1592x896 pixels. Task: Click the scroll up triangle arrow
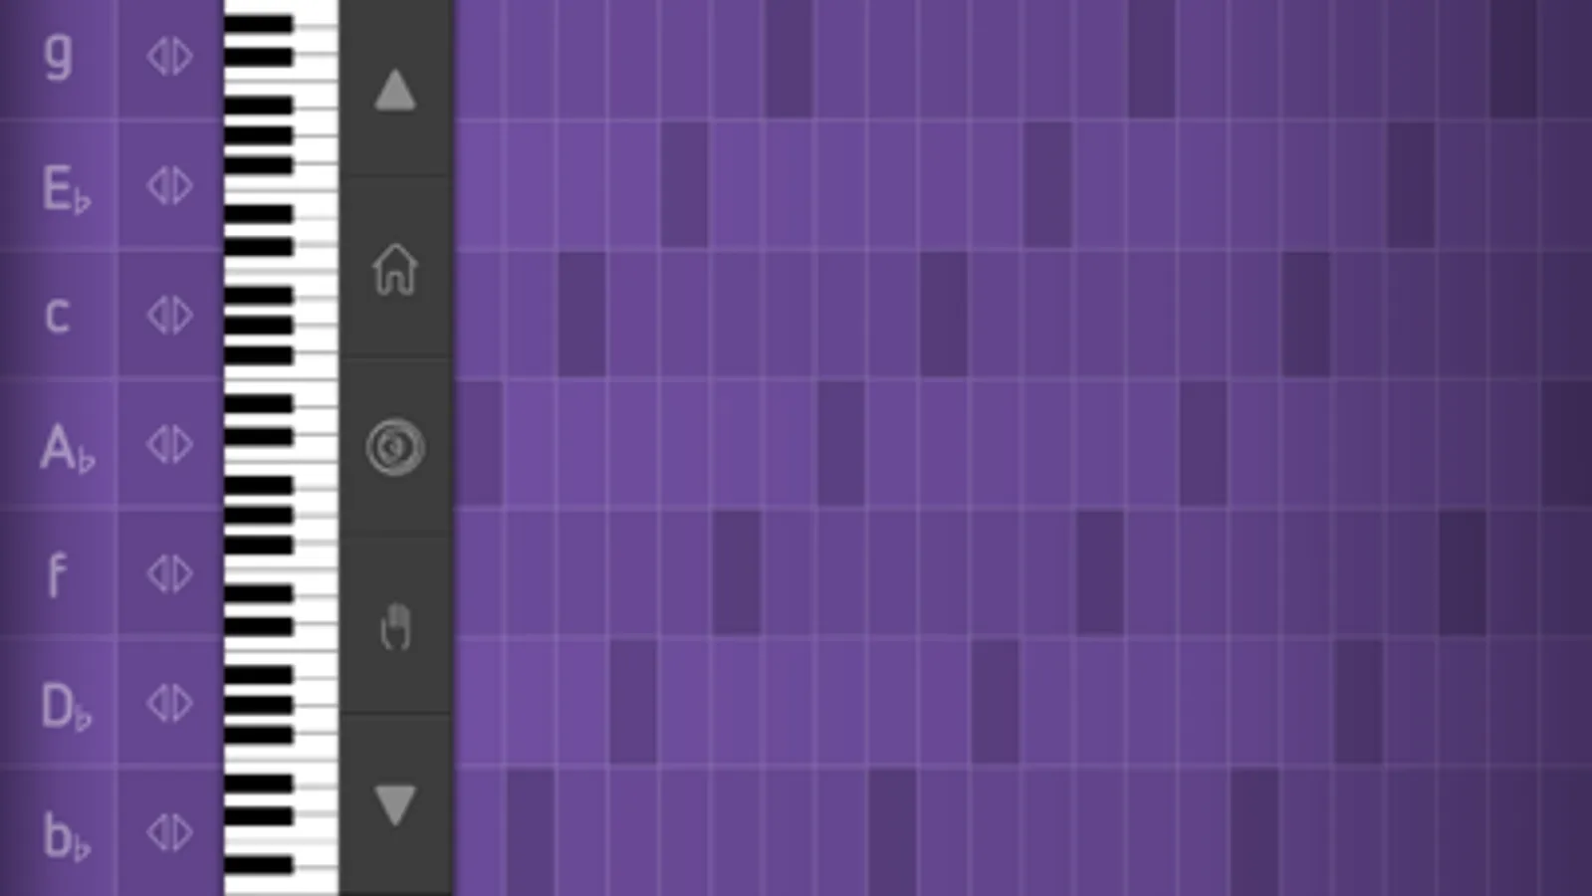[395, 91]
